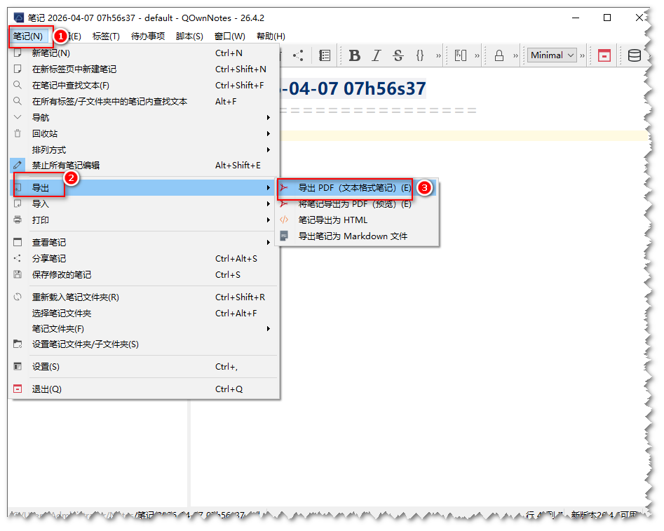Choose 在新标签页中新建笔记 entry
Viewport: 664px width, 531px height.
coord(144,69)
